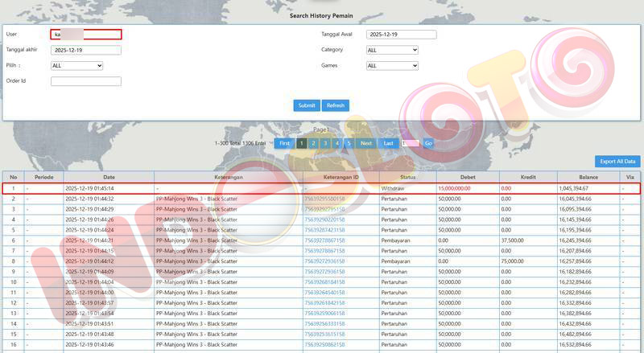Viewport: 644px width, 353px height.
Task: Click the Next page button
Action: [x=366, y=143]
